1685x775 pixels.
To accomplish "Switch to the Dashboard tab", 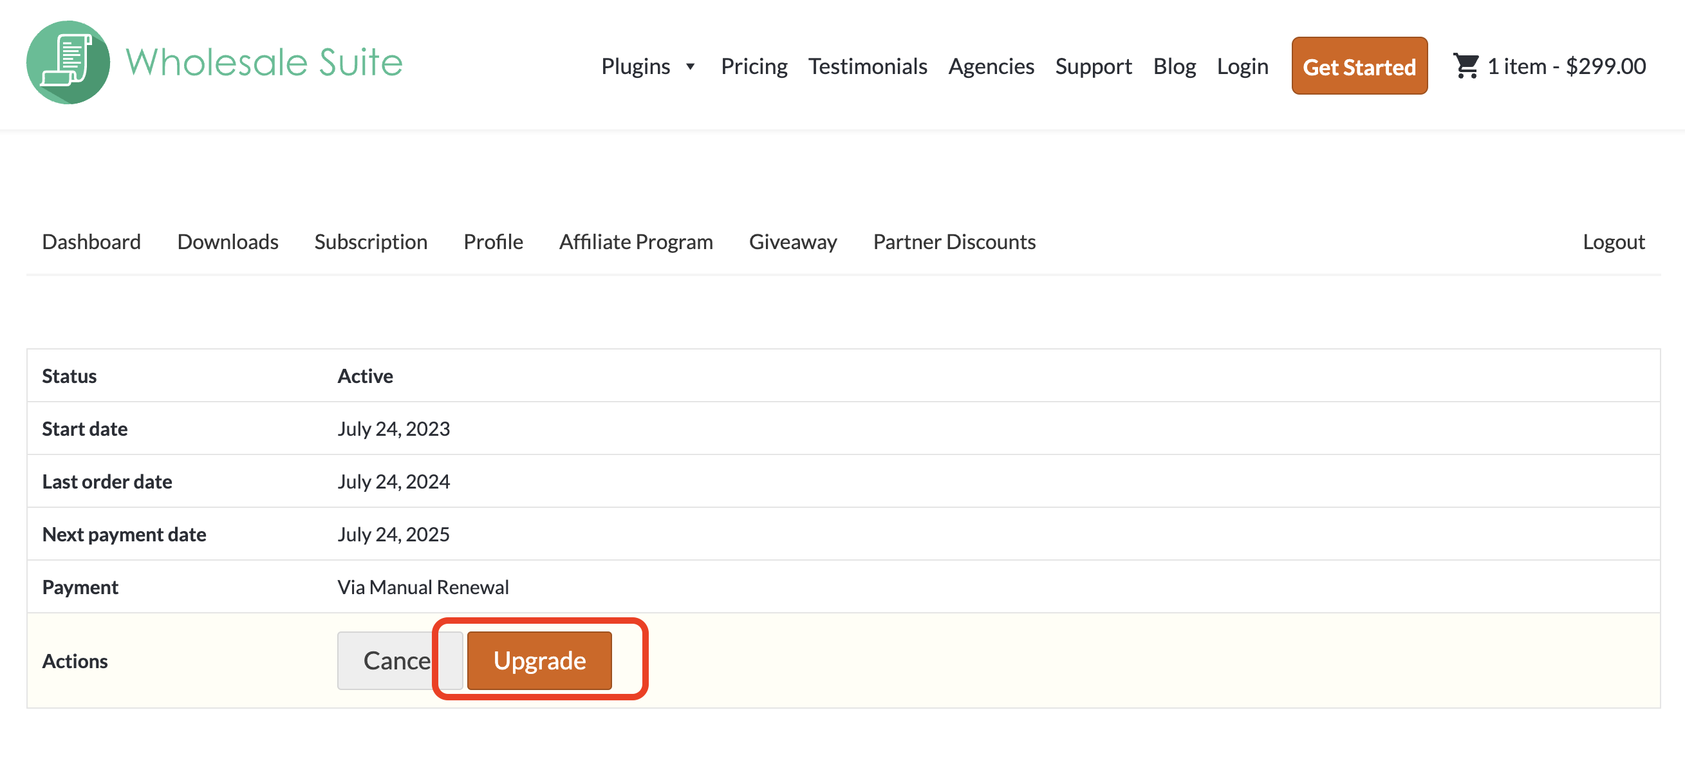I will (91, 241).
